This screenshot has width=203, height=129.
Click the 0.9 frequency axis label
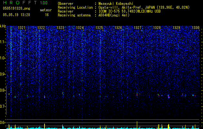coord(3,74)
